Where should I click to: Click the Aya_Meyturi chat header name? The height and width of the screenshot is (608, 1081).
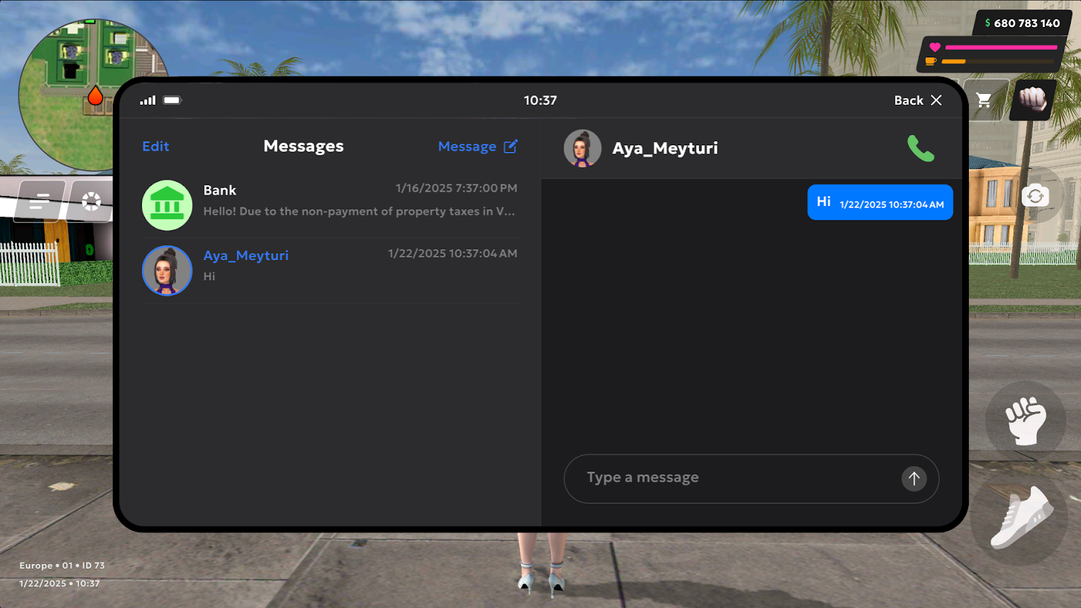pos(665,148)
